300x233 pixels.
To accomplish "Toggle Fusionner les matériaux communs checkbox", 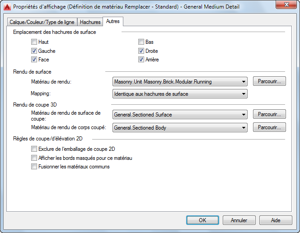I will 34,167.
